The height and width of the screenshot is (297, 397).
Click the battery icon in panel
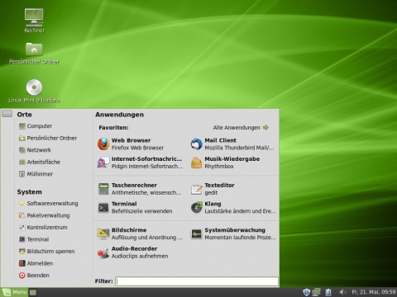328,292
